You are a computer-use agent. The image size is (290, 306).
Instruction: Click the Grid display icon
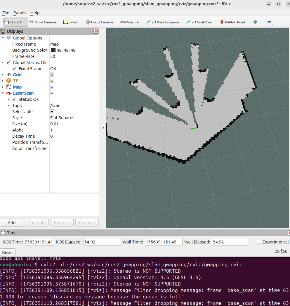coord(8,75)
